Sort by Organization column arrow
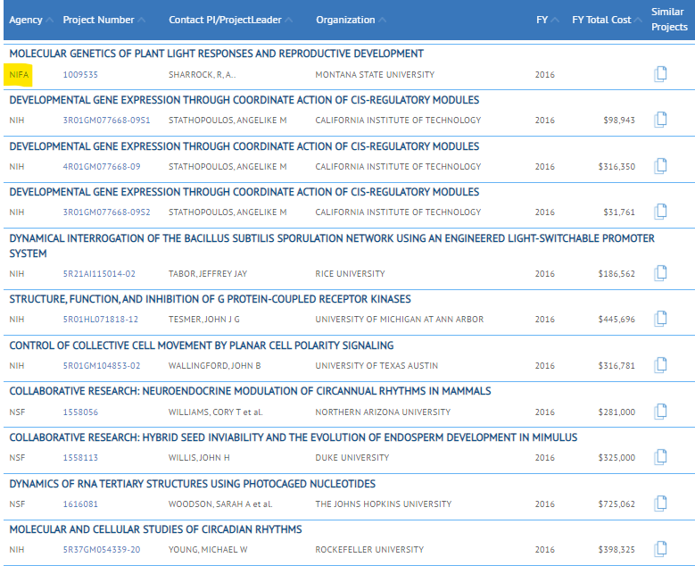The width and height of the screenshot is (695, 566). [383, 20]
